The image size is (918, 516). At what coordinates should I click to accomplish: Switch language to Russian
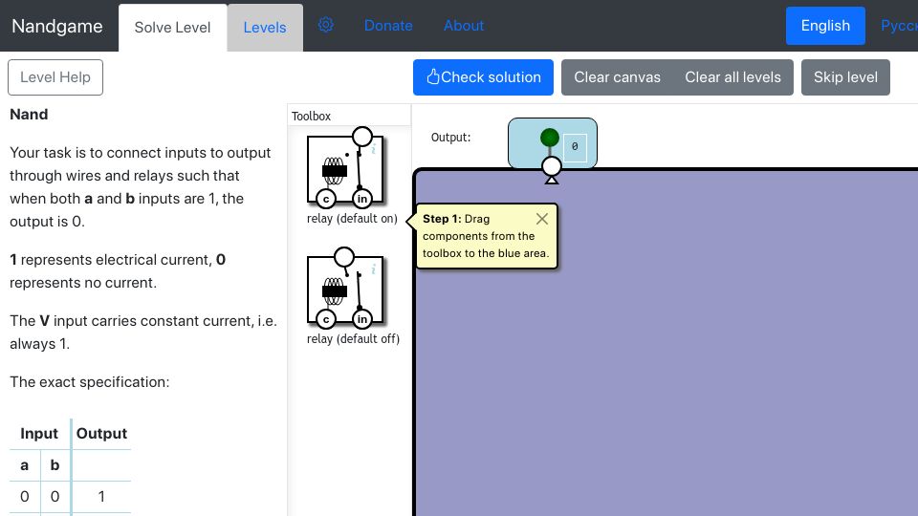[x=899, y=26]
